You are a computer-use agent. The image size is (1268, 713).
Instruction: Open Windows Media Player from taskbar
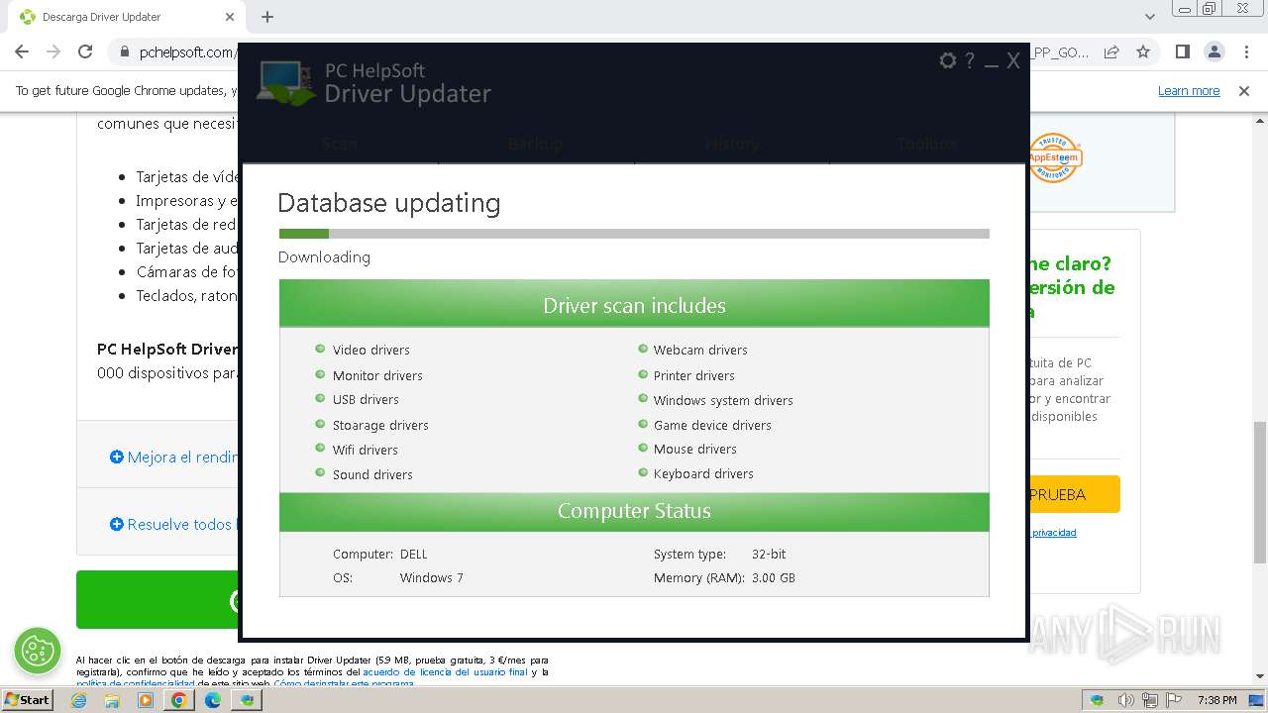146,700
